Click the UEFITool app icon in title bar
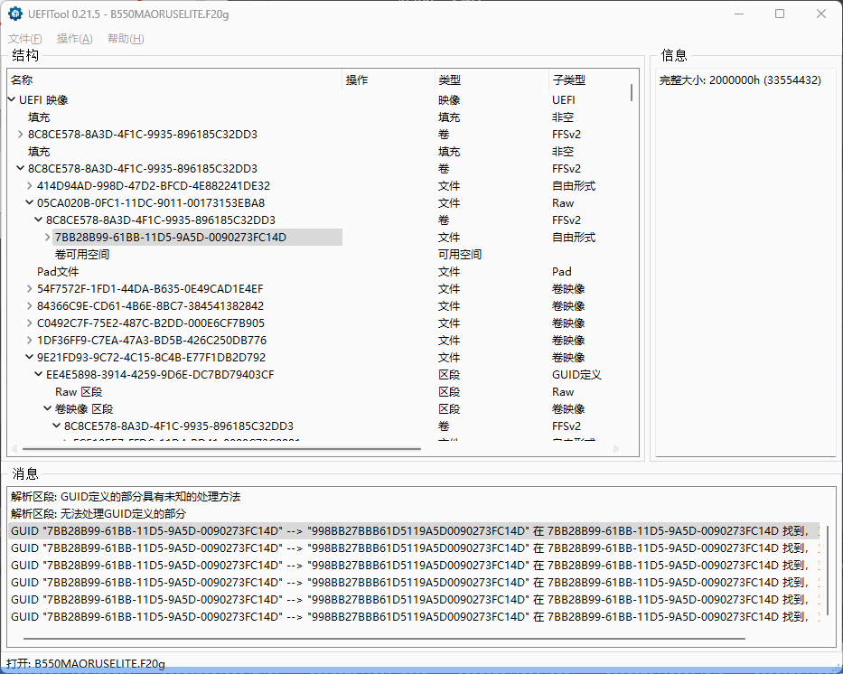This screenshot has height=674, width=843. (x=15, y=14)
